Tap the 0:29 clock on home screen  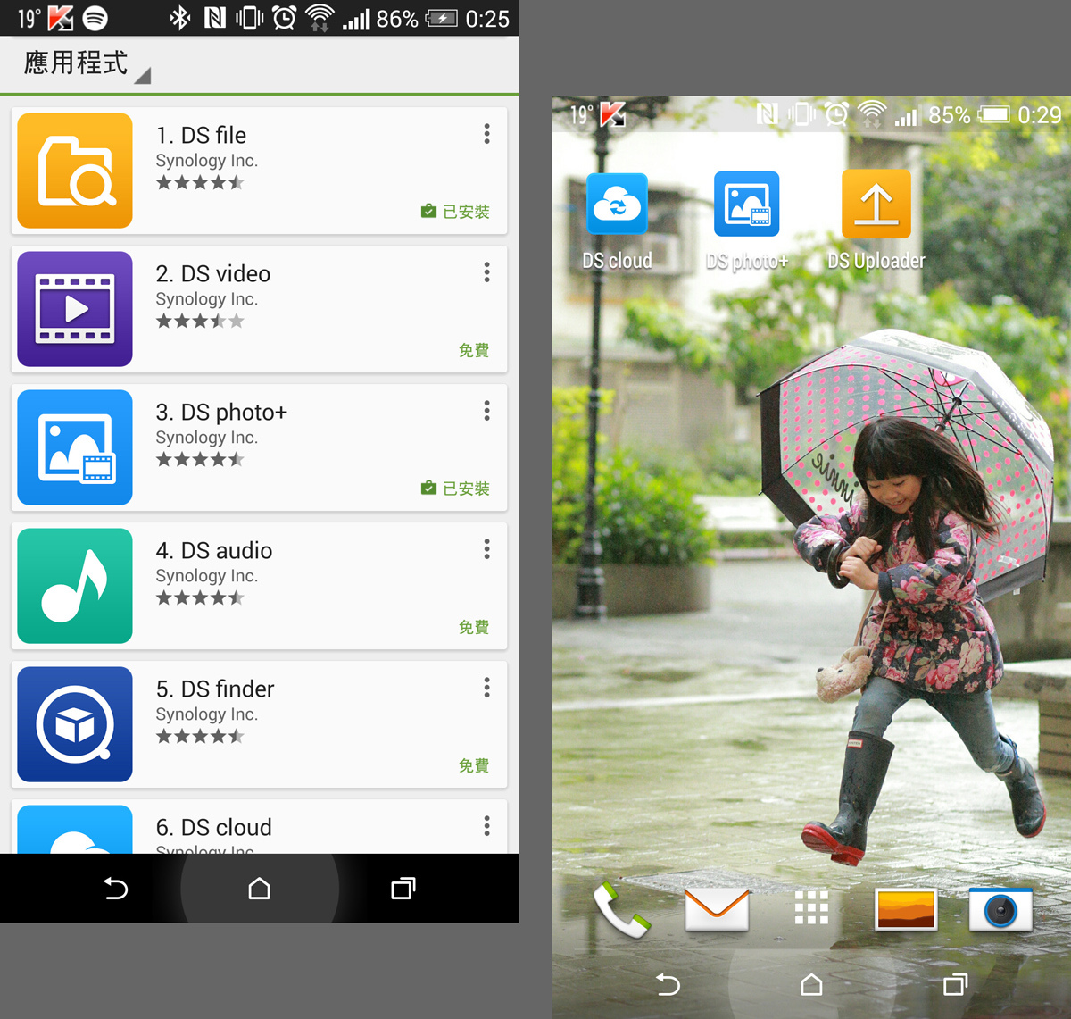pyautogui.click(x=1039, y=114)
